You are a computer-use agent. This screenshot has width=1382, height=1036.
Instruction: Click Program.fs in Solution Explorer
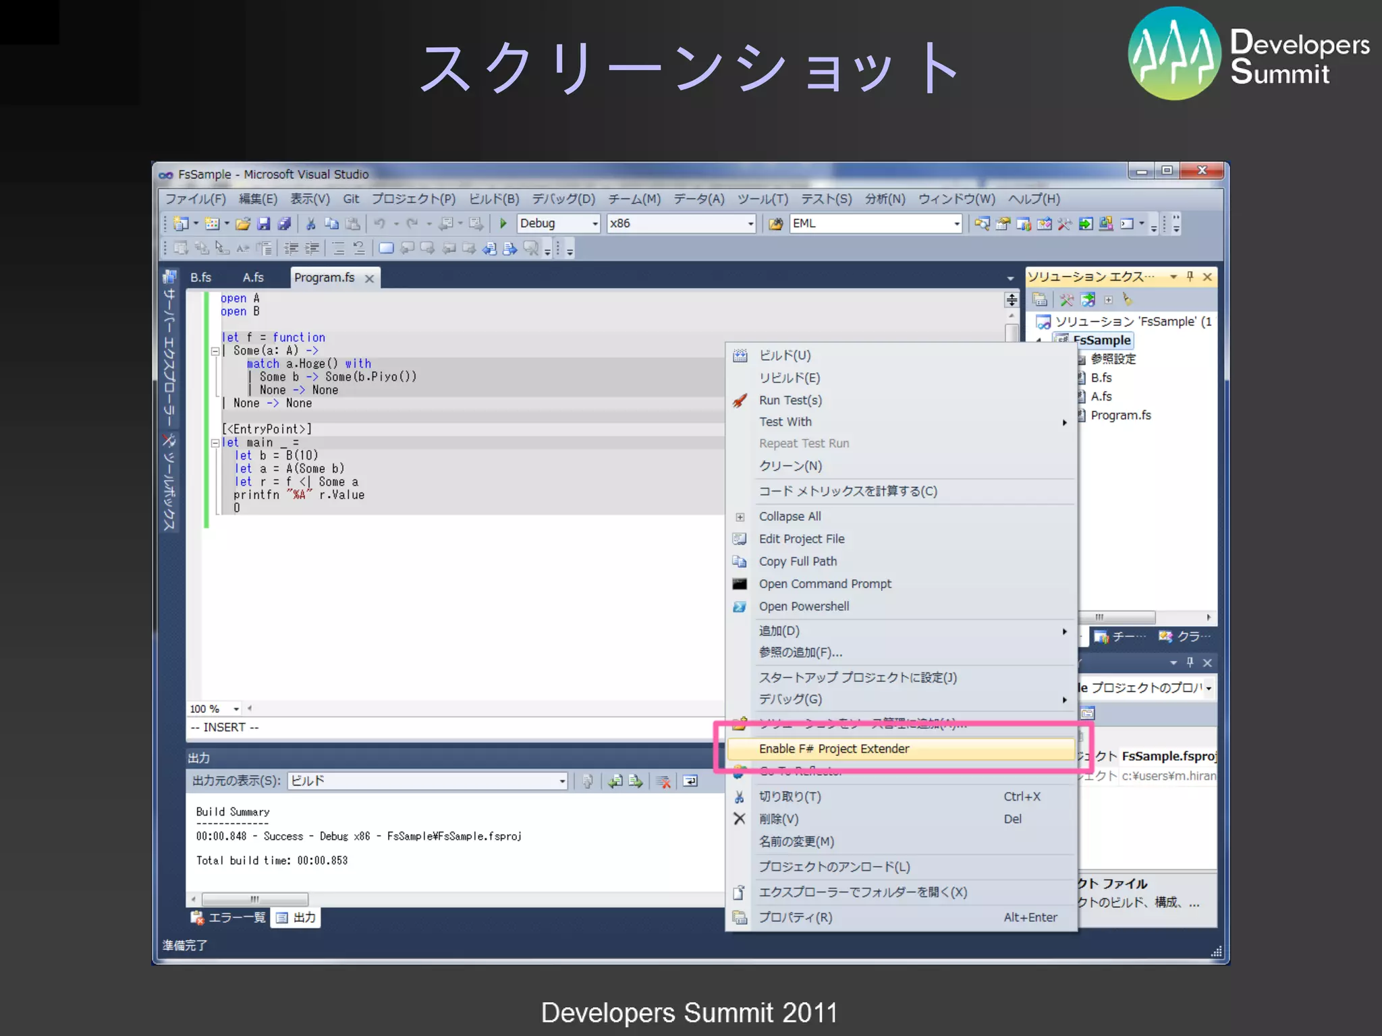tap(1120, 415)
